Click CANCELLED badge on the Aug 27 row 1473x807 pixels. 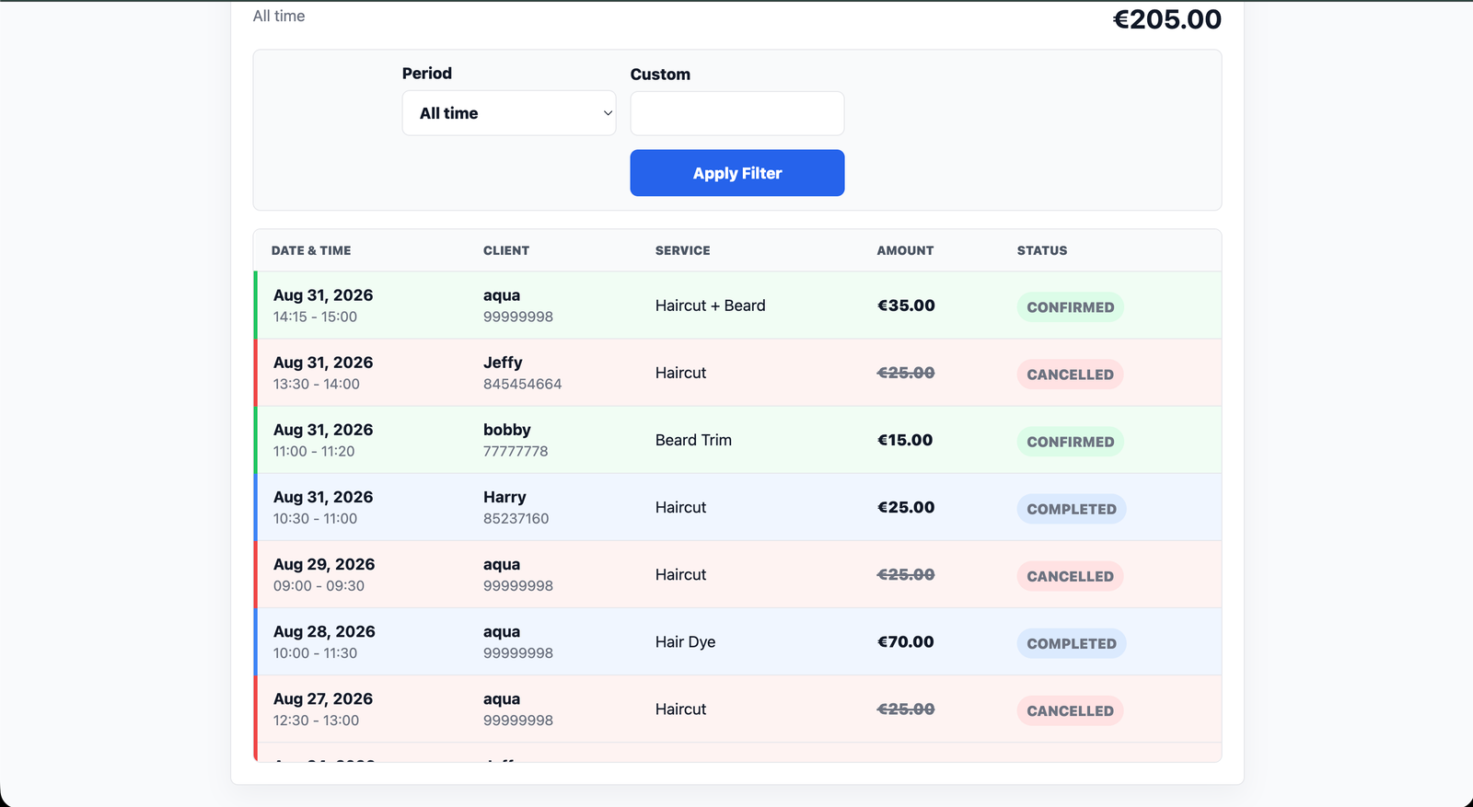(1071, 710)
